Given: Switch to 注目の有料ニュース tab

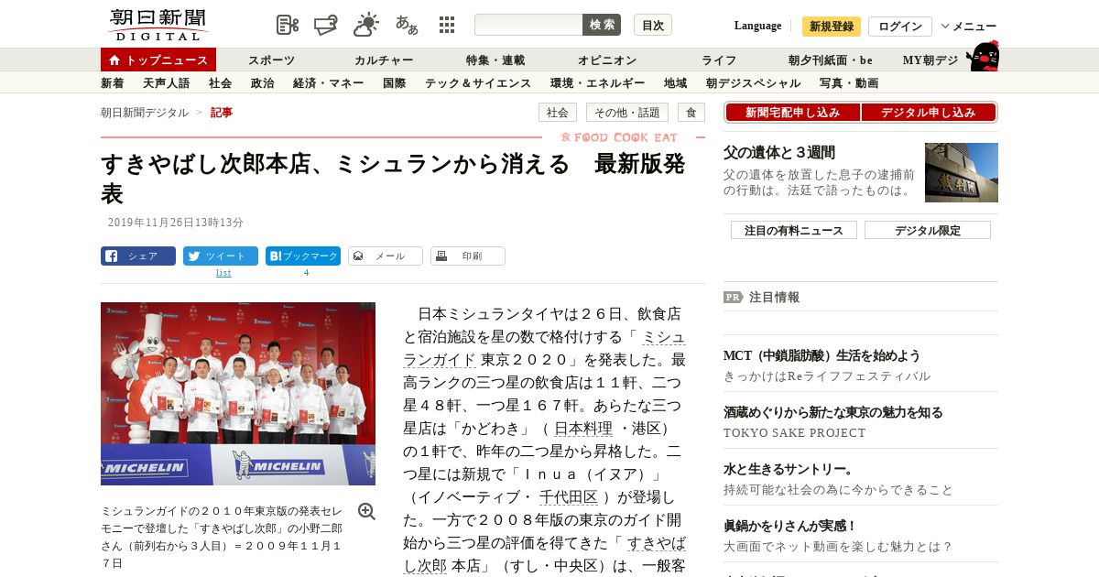Looking at the screenshot, I should point(794,230).
